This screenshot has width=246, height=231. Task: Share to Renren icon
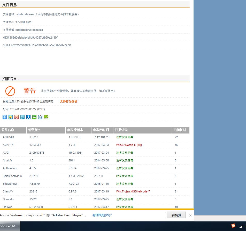pos(28,117)
